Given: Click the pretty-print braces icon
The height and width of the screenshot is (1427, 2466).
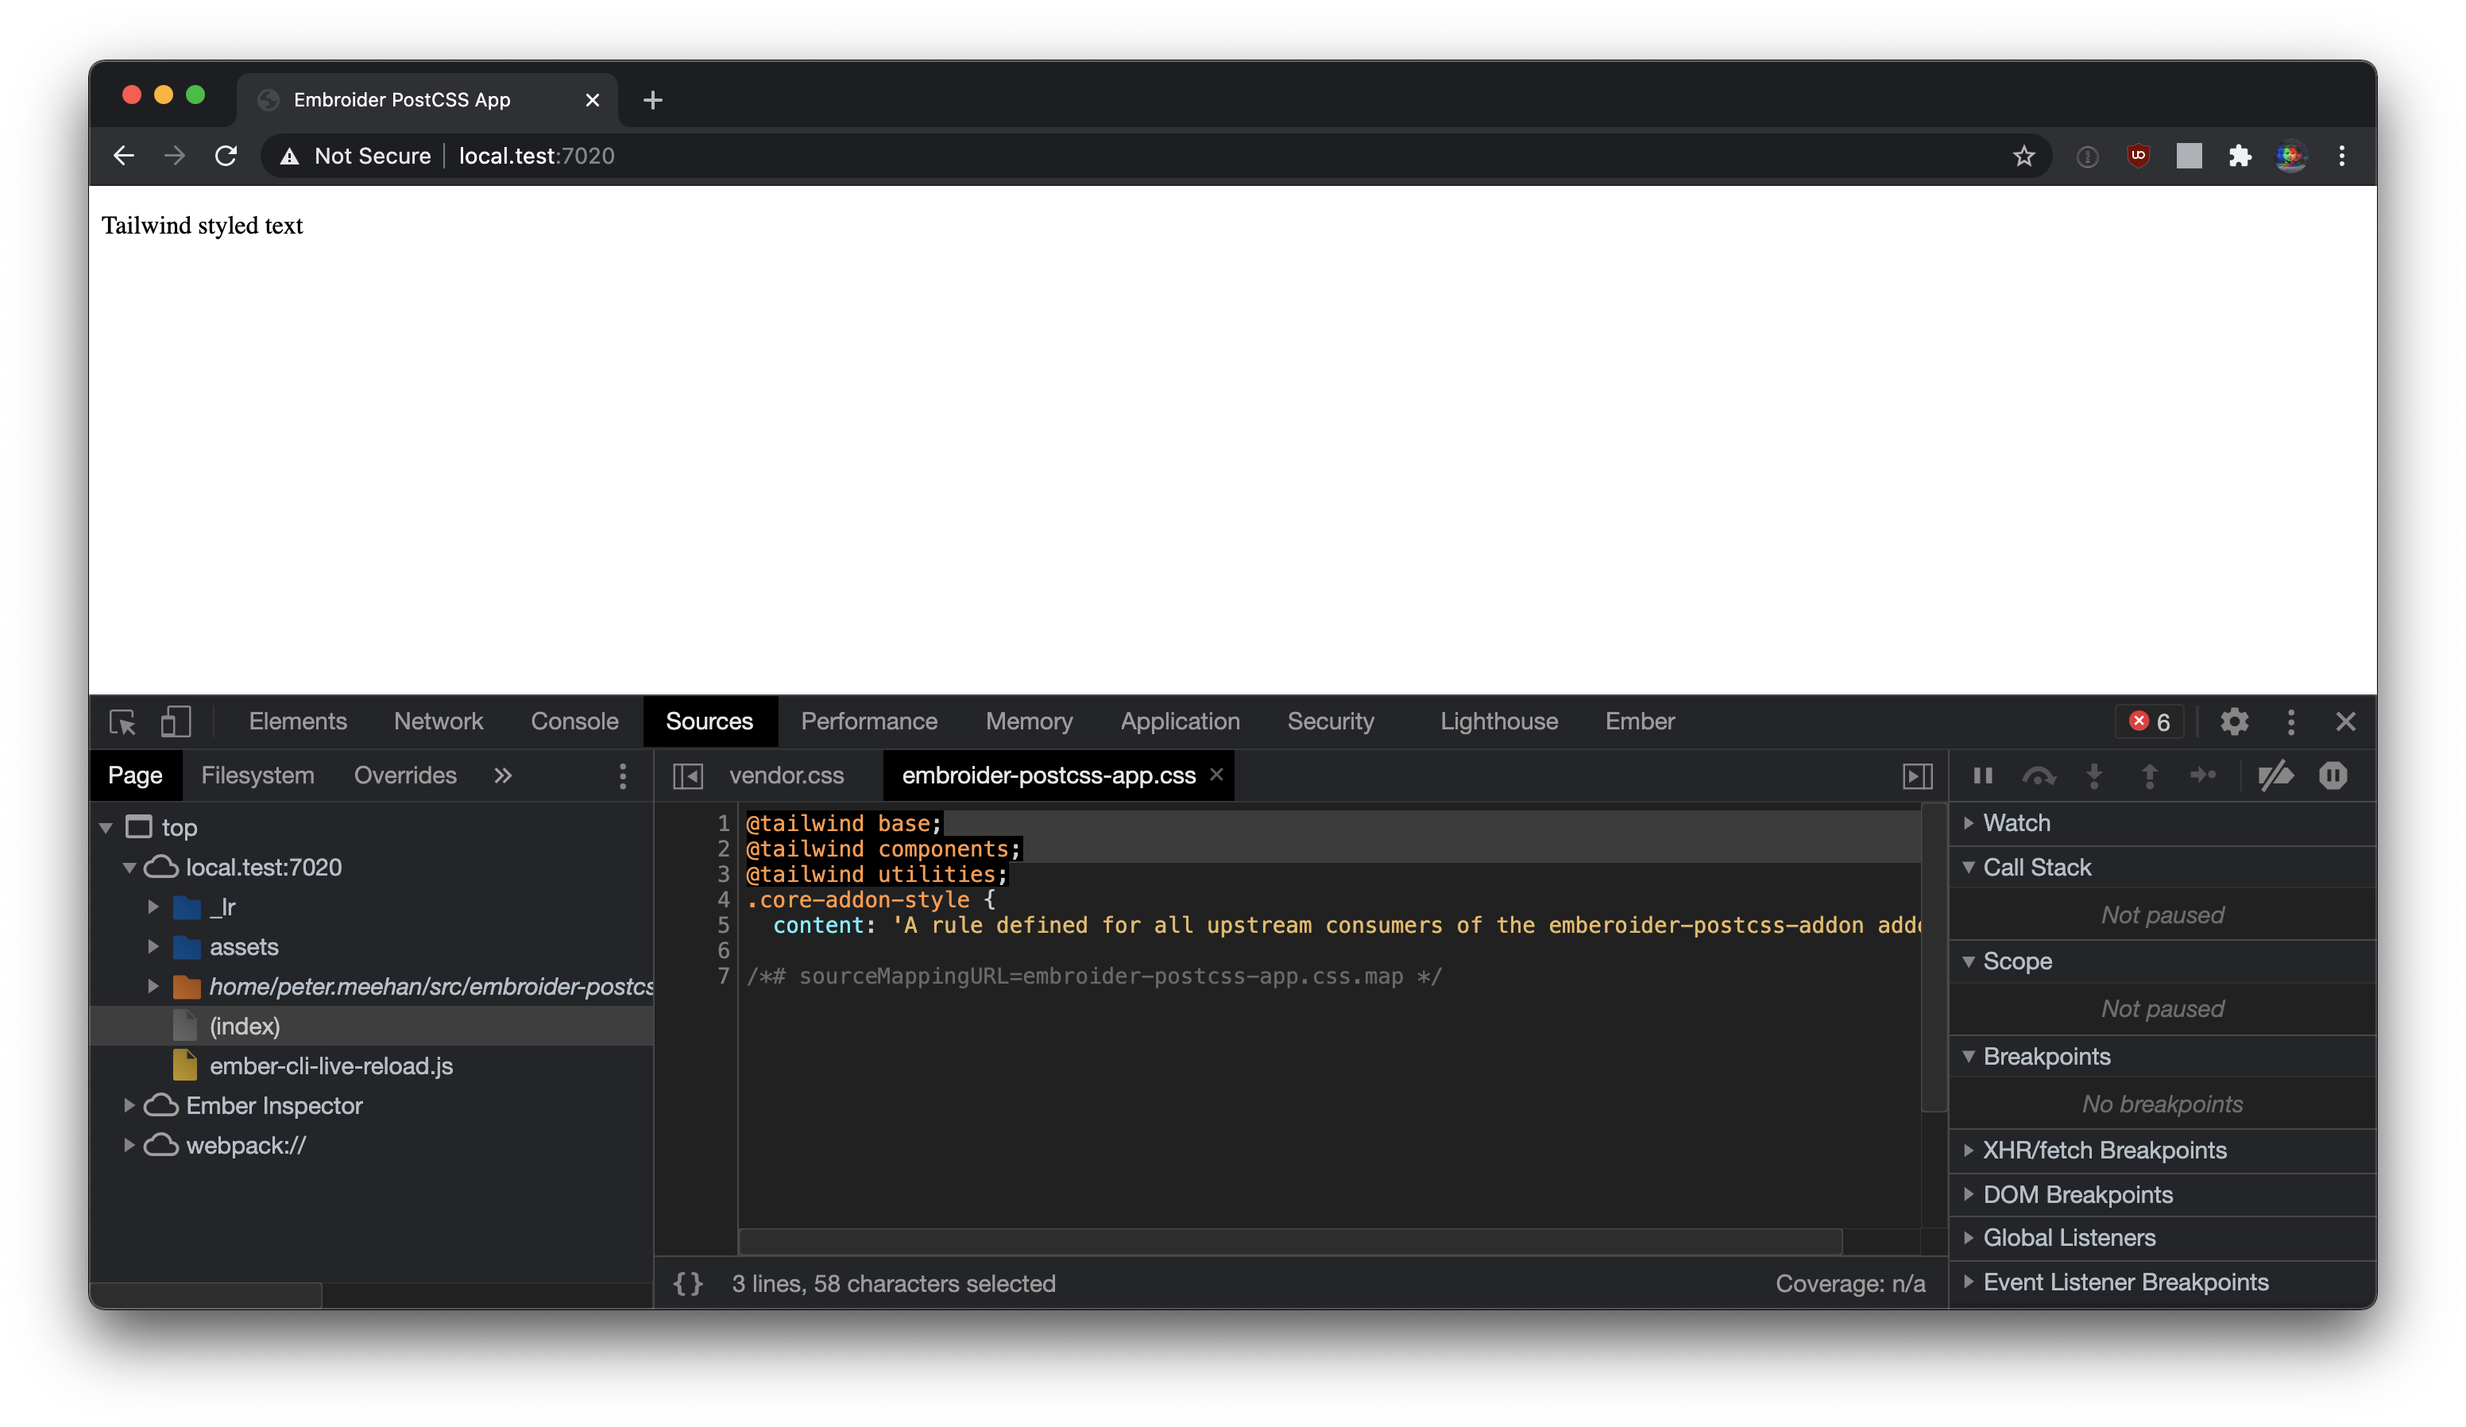Looking at the screenshot, I should click(x=688, y=1283).
